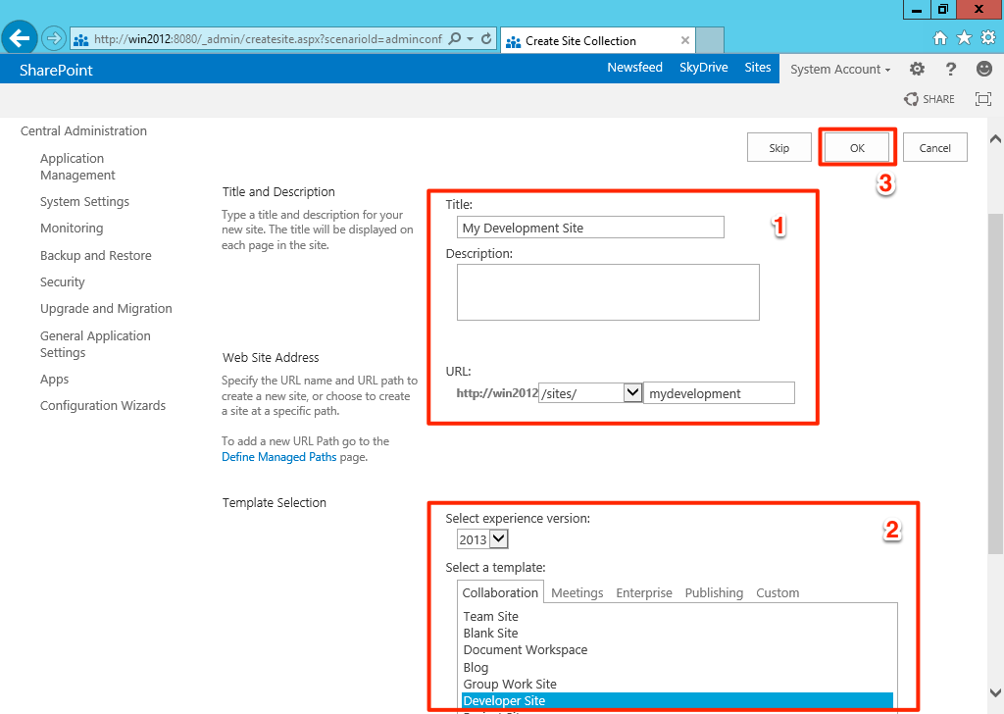Open a new blank browser tab

pos(710,39)
